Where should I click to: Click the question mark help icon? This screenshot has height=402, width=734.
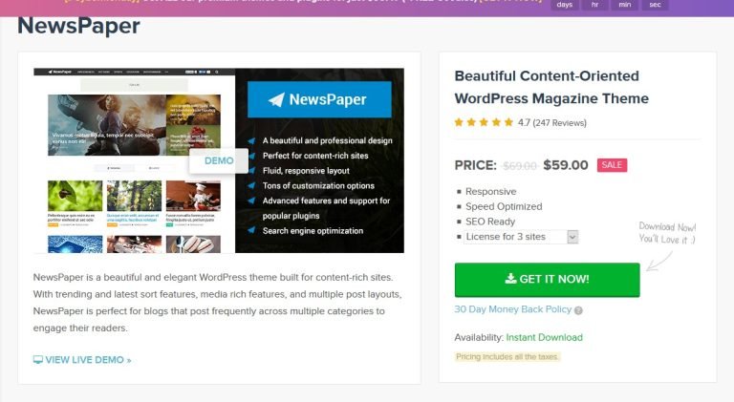click(578, 310)
